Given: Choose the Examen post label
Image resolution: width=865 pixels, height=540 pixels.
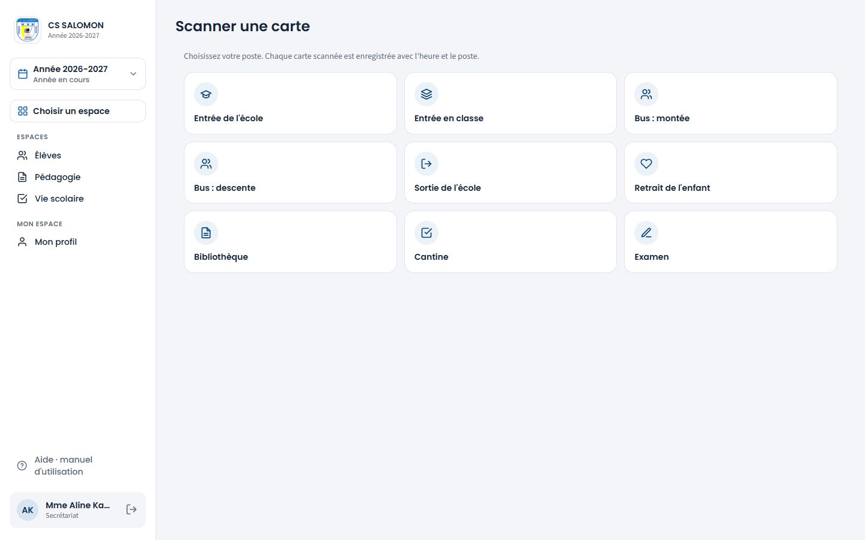Looking at the screenshot, I should coord(652,257).
